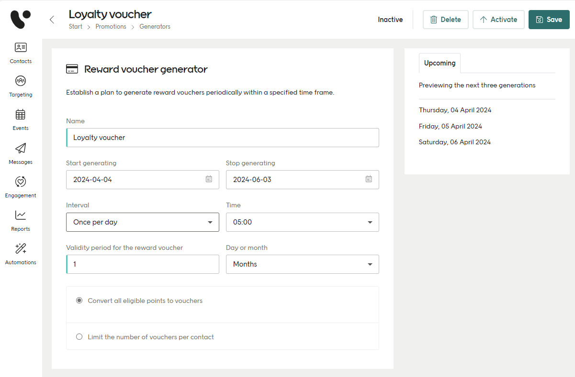
Task: Select limit the number of vouchers per contact
Action: (x=79, y=336)
